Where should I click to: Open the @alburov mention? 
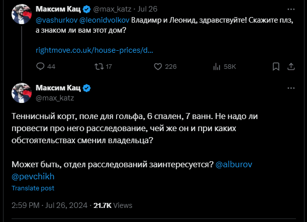(x=233, y=165)
